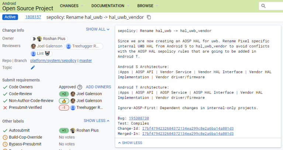283x150 pixels.
Task: Click Ignore-AOSP-First line in commit message
Action: coord(188,108)
